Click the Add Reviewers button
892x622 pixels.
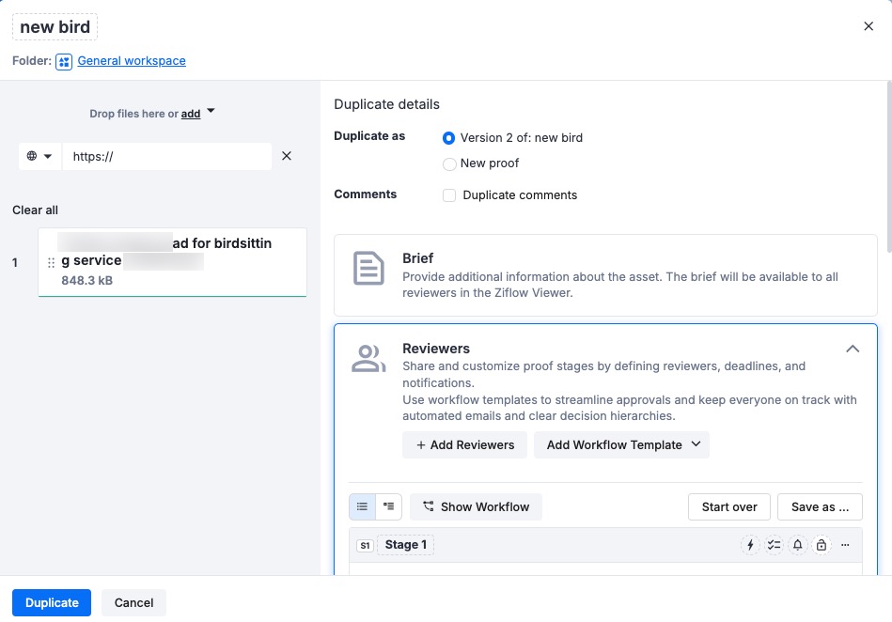click(464, 444)
